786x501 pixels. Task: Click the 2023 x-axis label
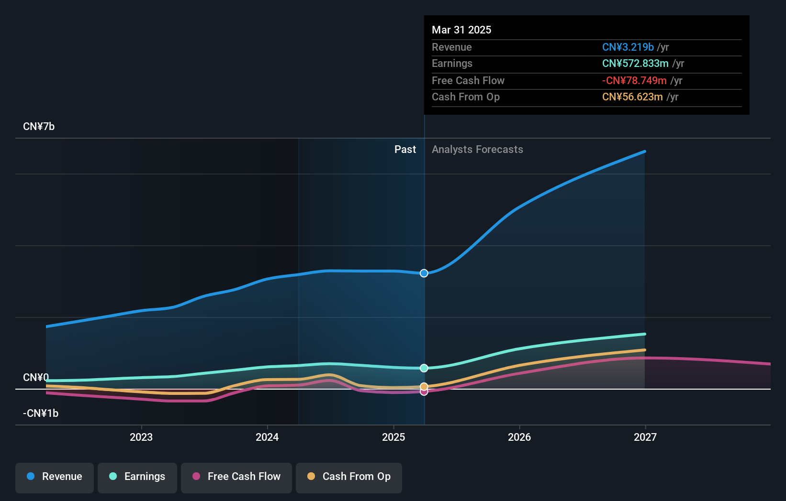141,437
